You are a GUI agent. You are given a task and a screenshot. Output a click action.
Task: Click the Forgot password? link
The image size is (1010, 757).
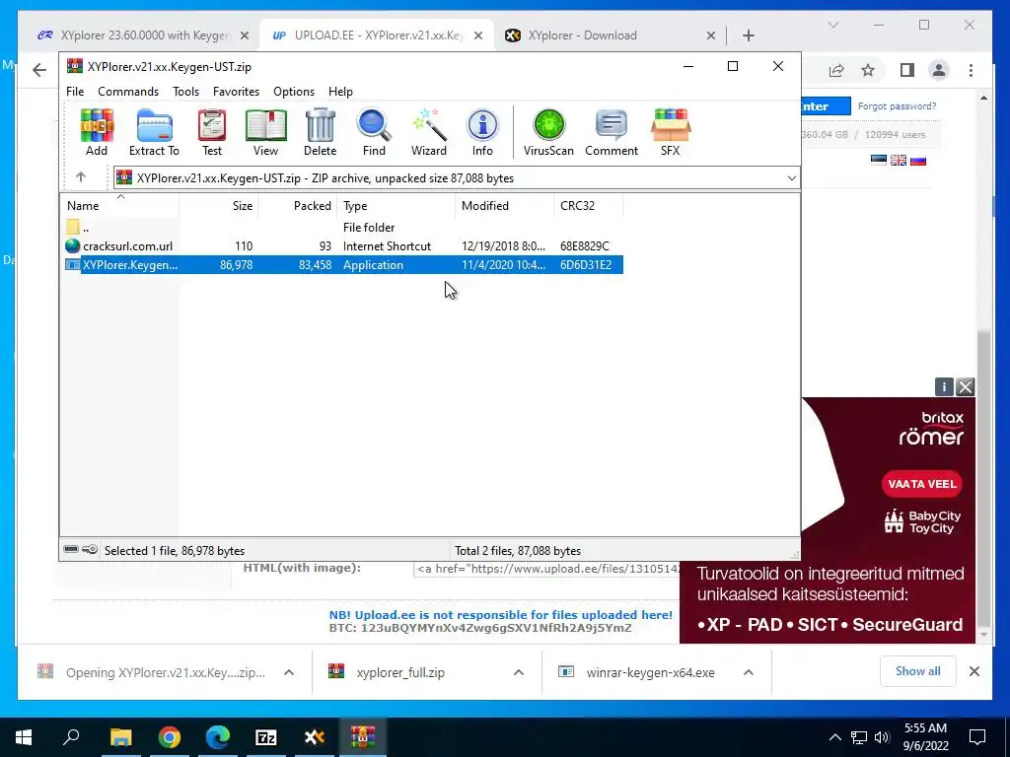[x=897, y=106]
